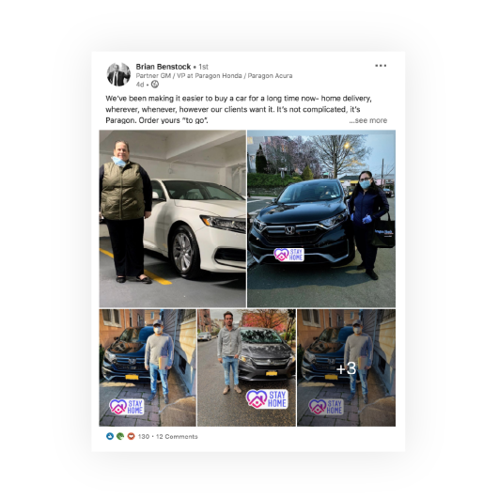Viewport: 499px width, 499px height.
Task: Click the 4d post timestamp
Action: click(x=140, y=85)
